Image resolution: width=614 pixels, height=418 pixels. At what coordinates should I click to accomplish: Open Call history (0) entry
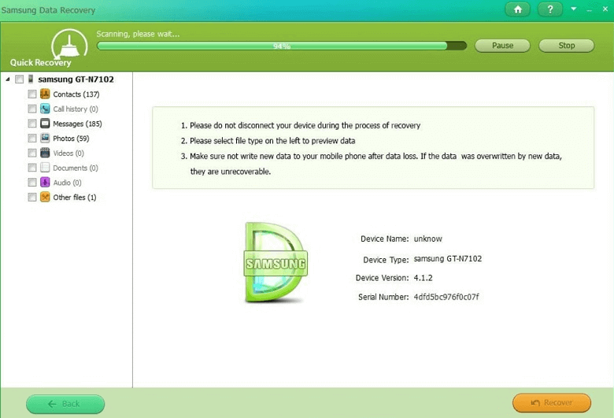(x=76, y=109)
